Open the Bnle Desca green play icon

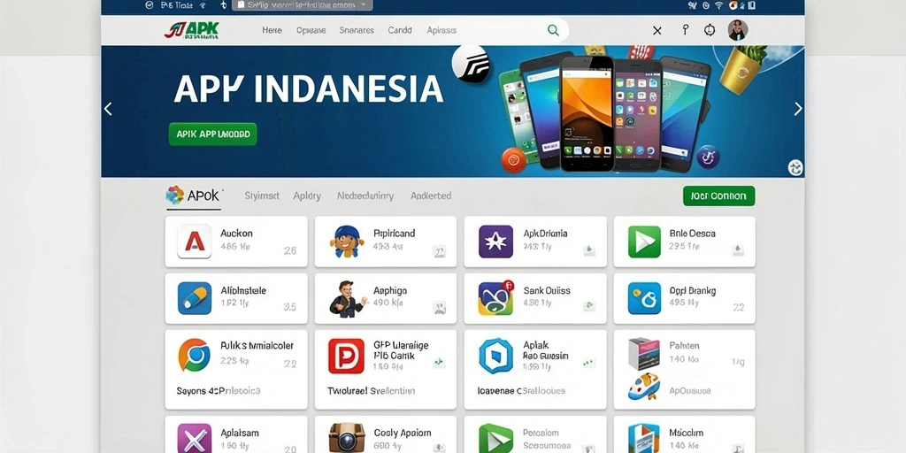click(644, 242)
